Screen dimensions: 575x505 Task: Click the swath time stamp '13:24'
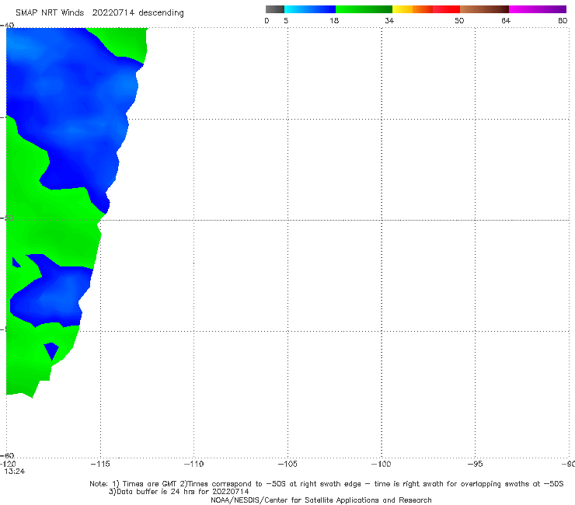pyautogui.click(x=15, y=472)
